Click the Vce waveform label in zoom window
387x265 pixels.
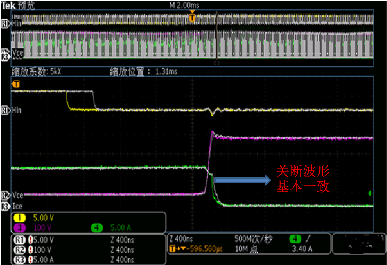[17, 196]
